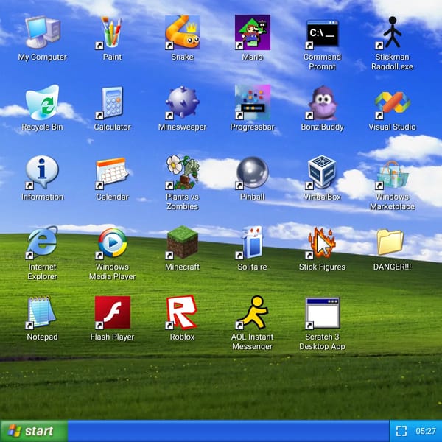Open Windows Media Player shortcut

[x=112, y=243]
